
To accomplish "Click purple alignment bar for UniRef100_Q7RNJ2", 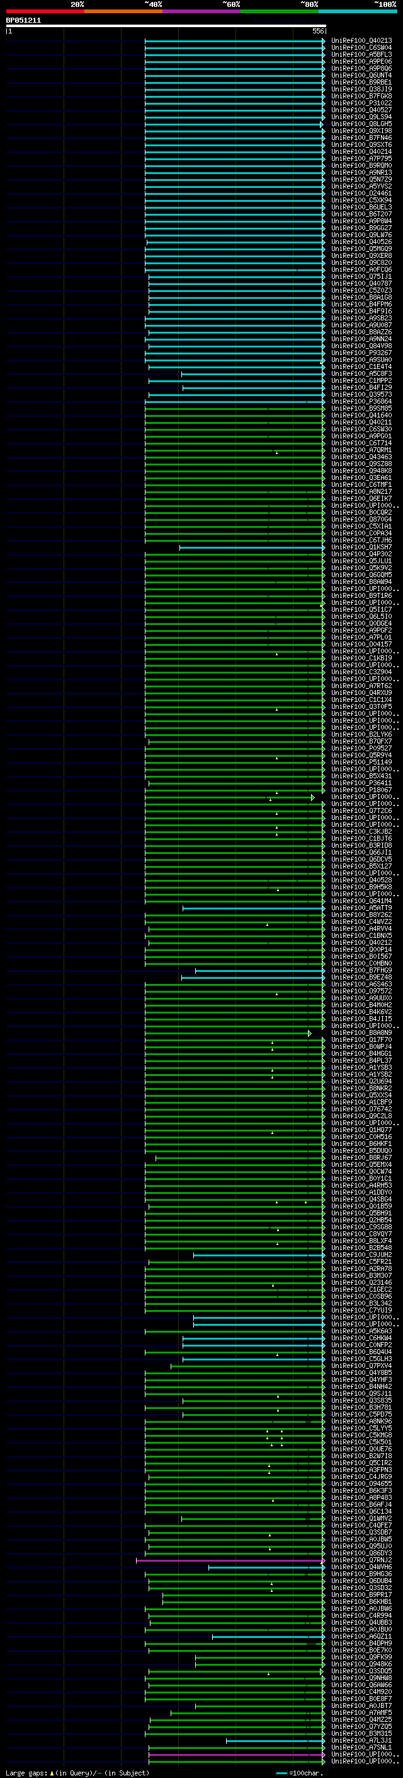I will pyautogui.click(x=230, y=1560).
